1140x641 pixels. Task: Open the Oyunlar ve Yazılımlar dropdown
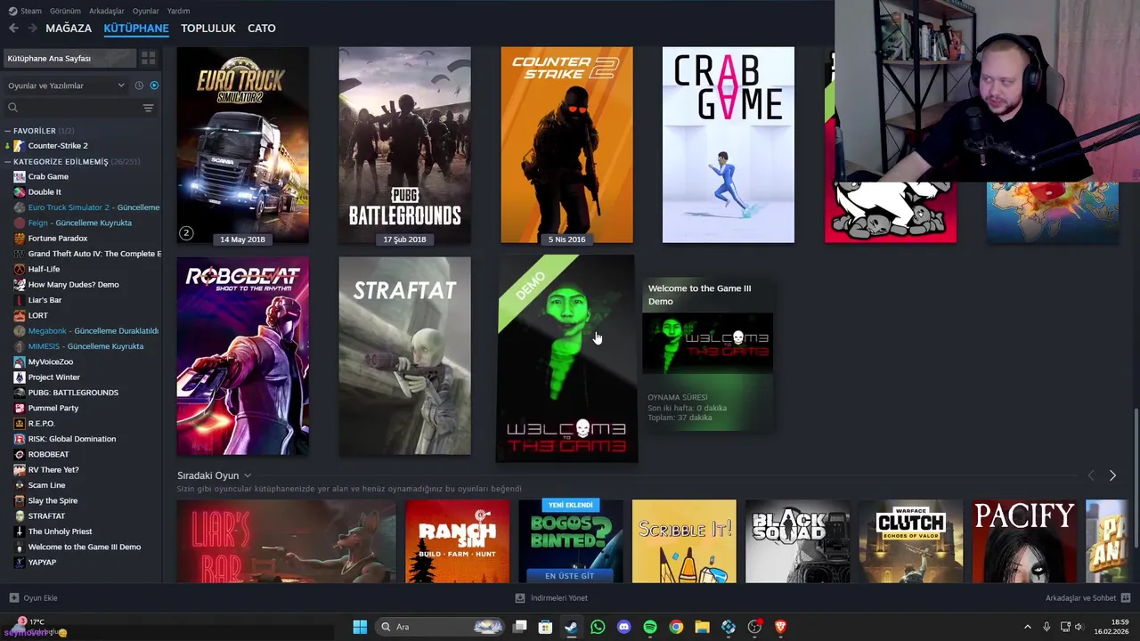(66, 85)
